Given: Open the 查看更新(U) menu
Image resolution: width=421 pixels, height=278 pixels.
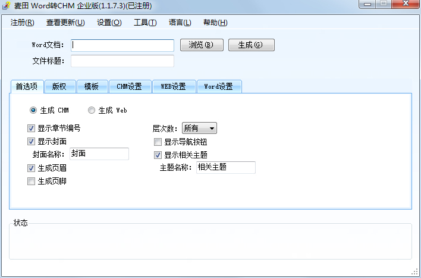Looking at the screenshot, I should (x=65, y=23).
